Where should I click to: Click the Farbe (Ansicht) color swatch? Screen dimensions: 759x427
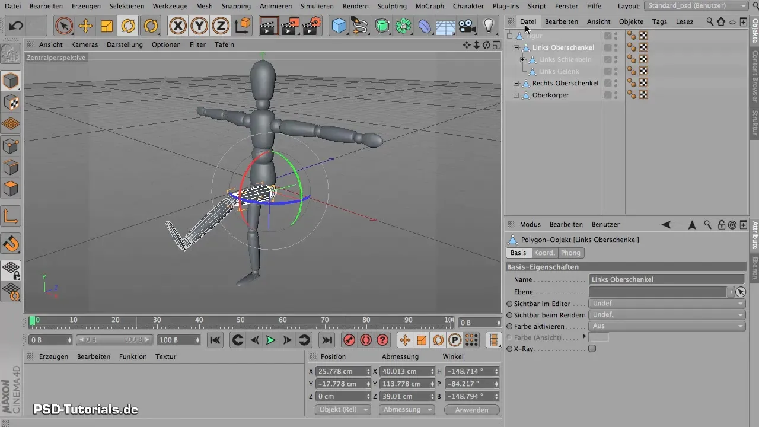598,337
